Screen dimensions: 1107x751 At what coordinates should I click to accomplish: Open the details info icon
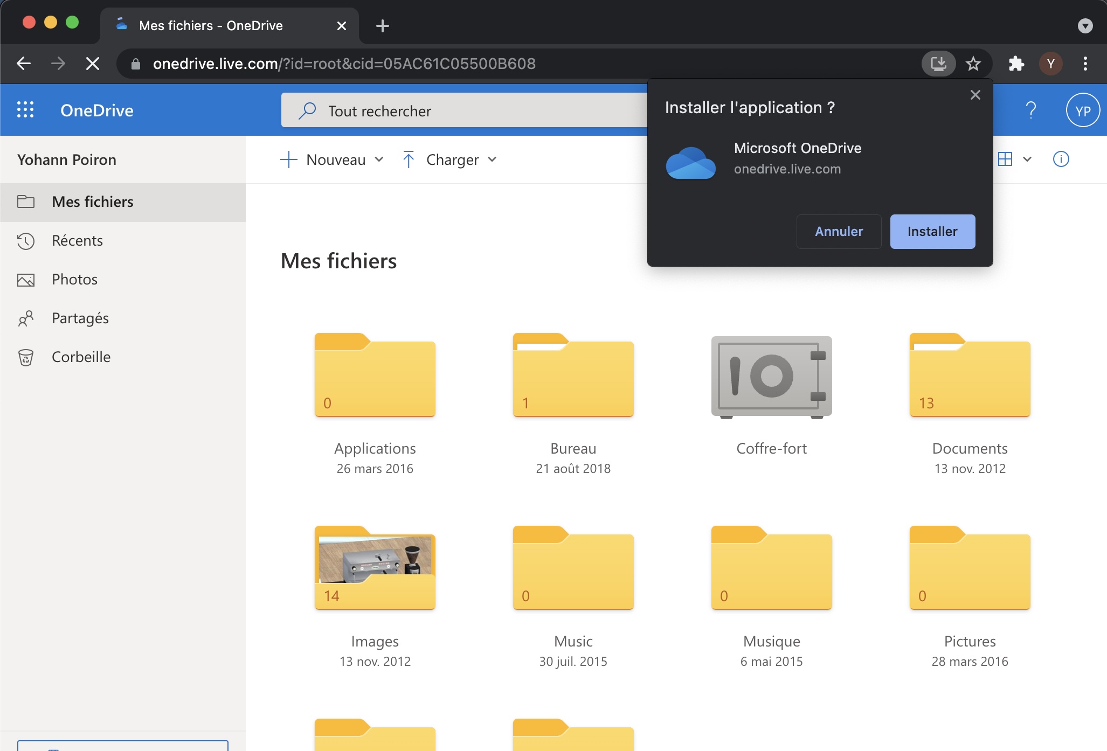coord(1061,159)
